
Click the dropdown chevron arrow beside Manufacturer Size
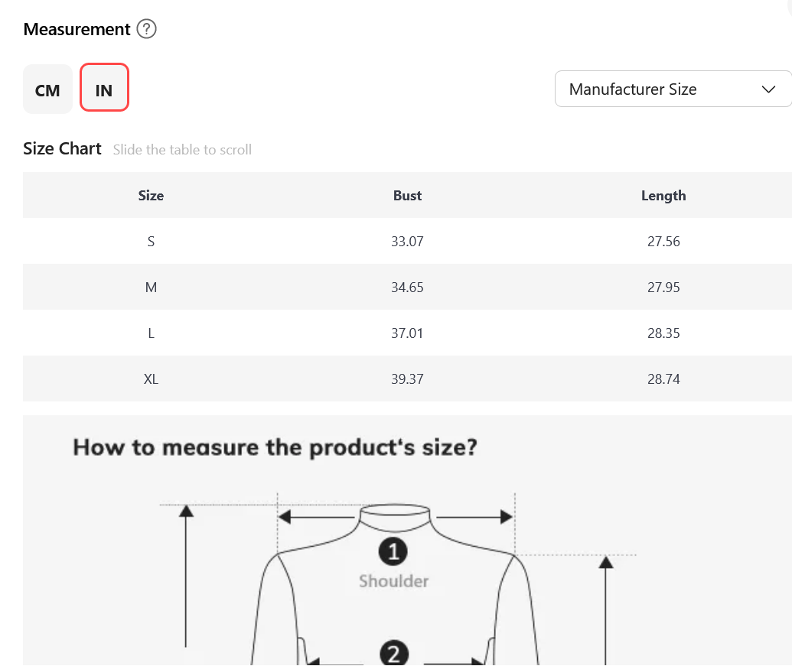coord(768,89)
